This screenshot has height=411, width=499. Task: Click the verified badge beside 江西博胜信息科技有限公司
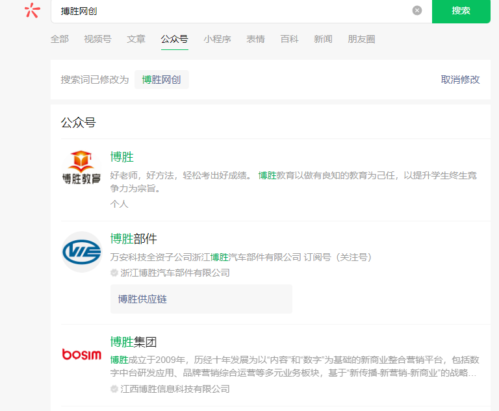[x=114, y=389]
